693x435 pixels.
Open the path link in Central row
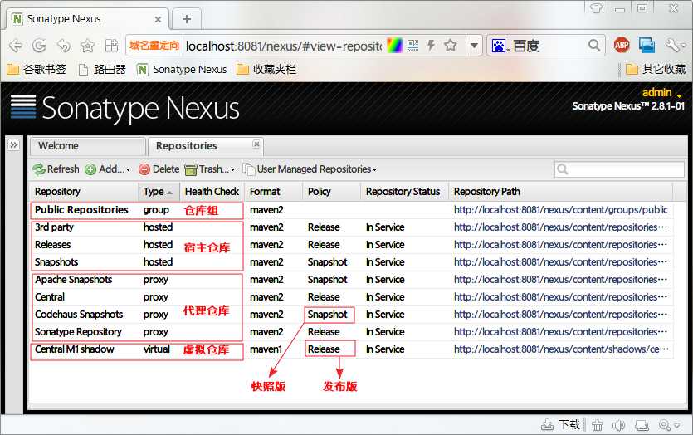pos(560,297)
